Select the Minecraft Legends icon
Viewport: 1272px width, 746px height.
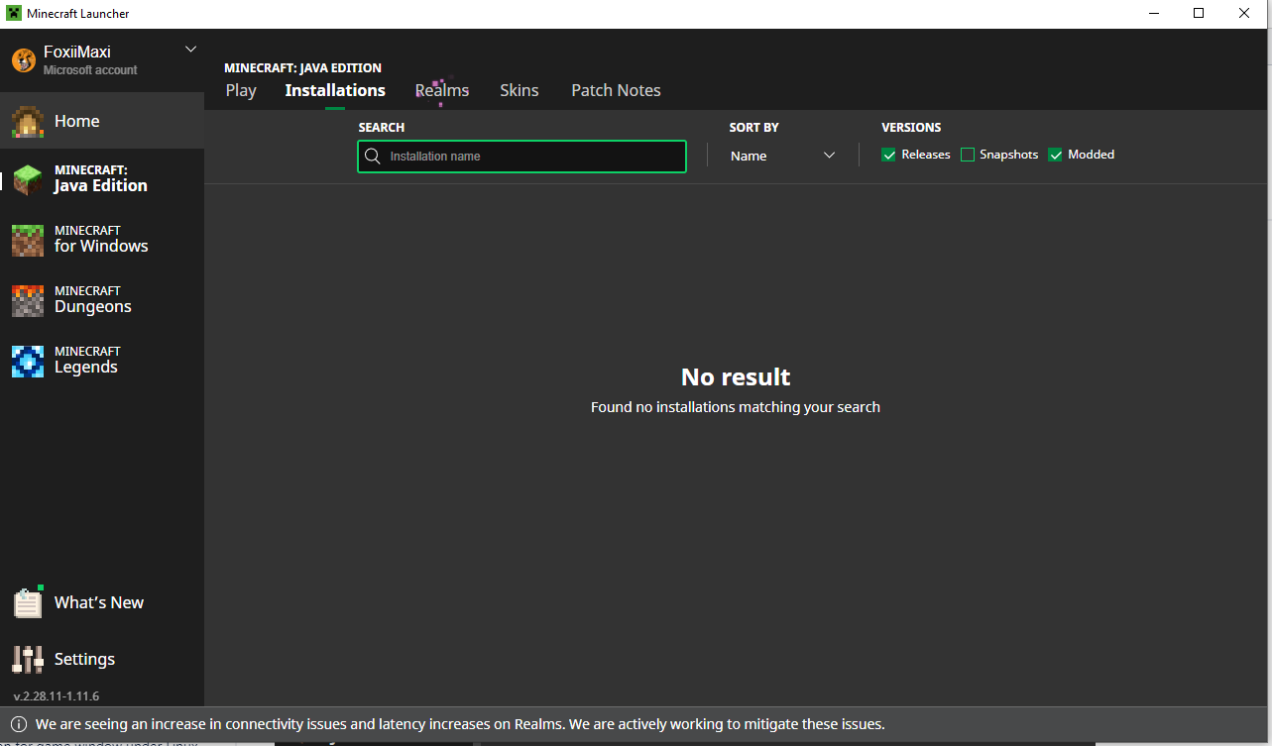coord(28,361)
